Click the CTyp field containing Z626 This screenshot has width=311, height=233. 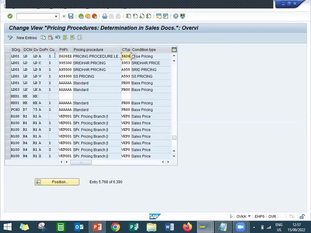126,56
